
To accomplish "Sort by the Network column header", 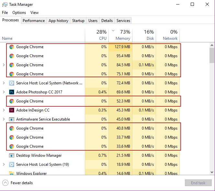I will [168, 35].
